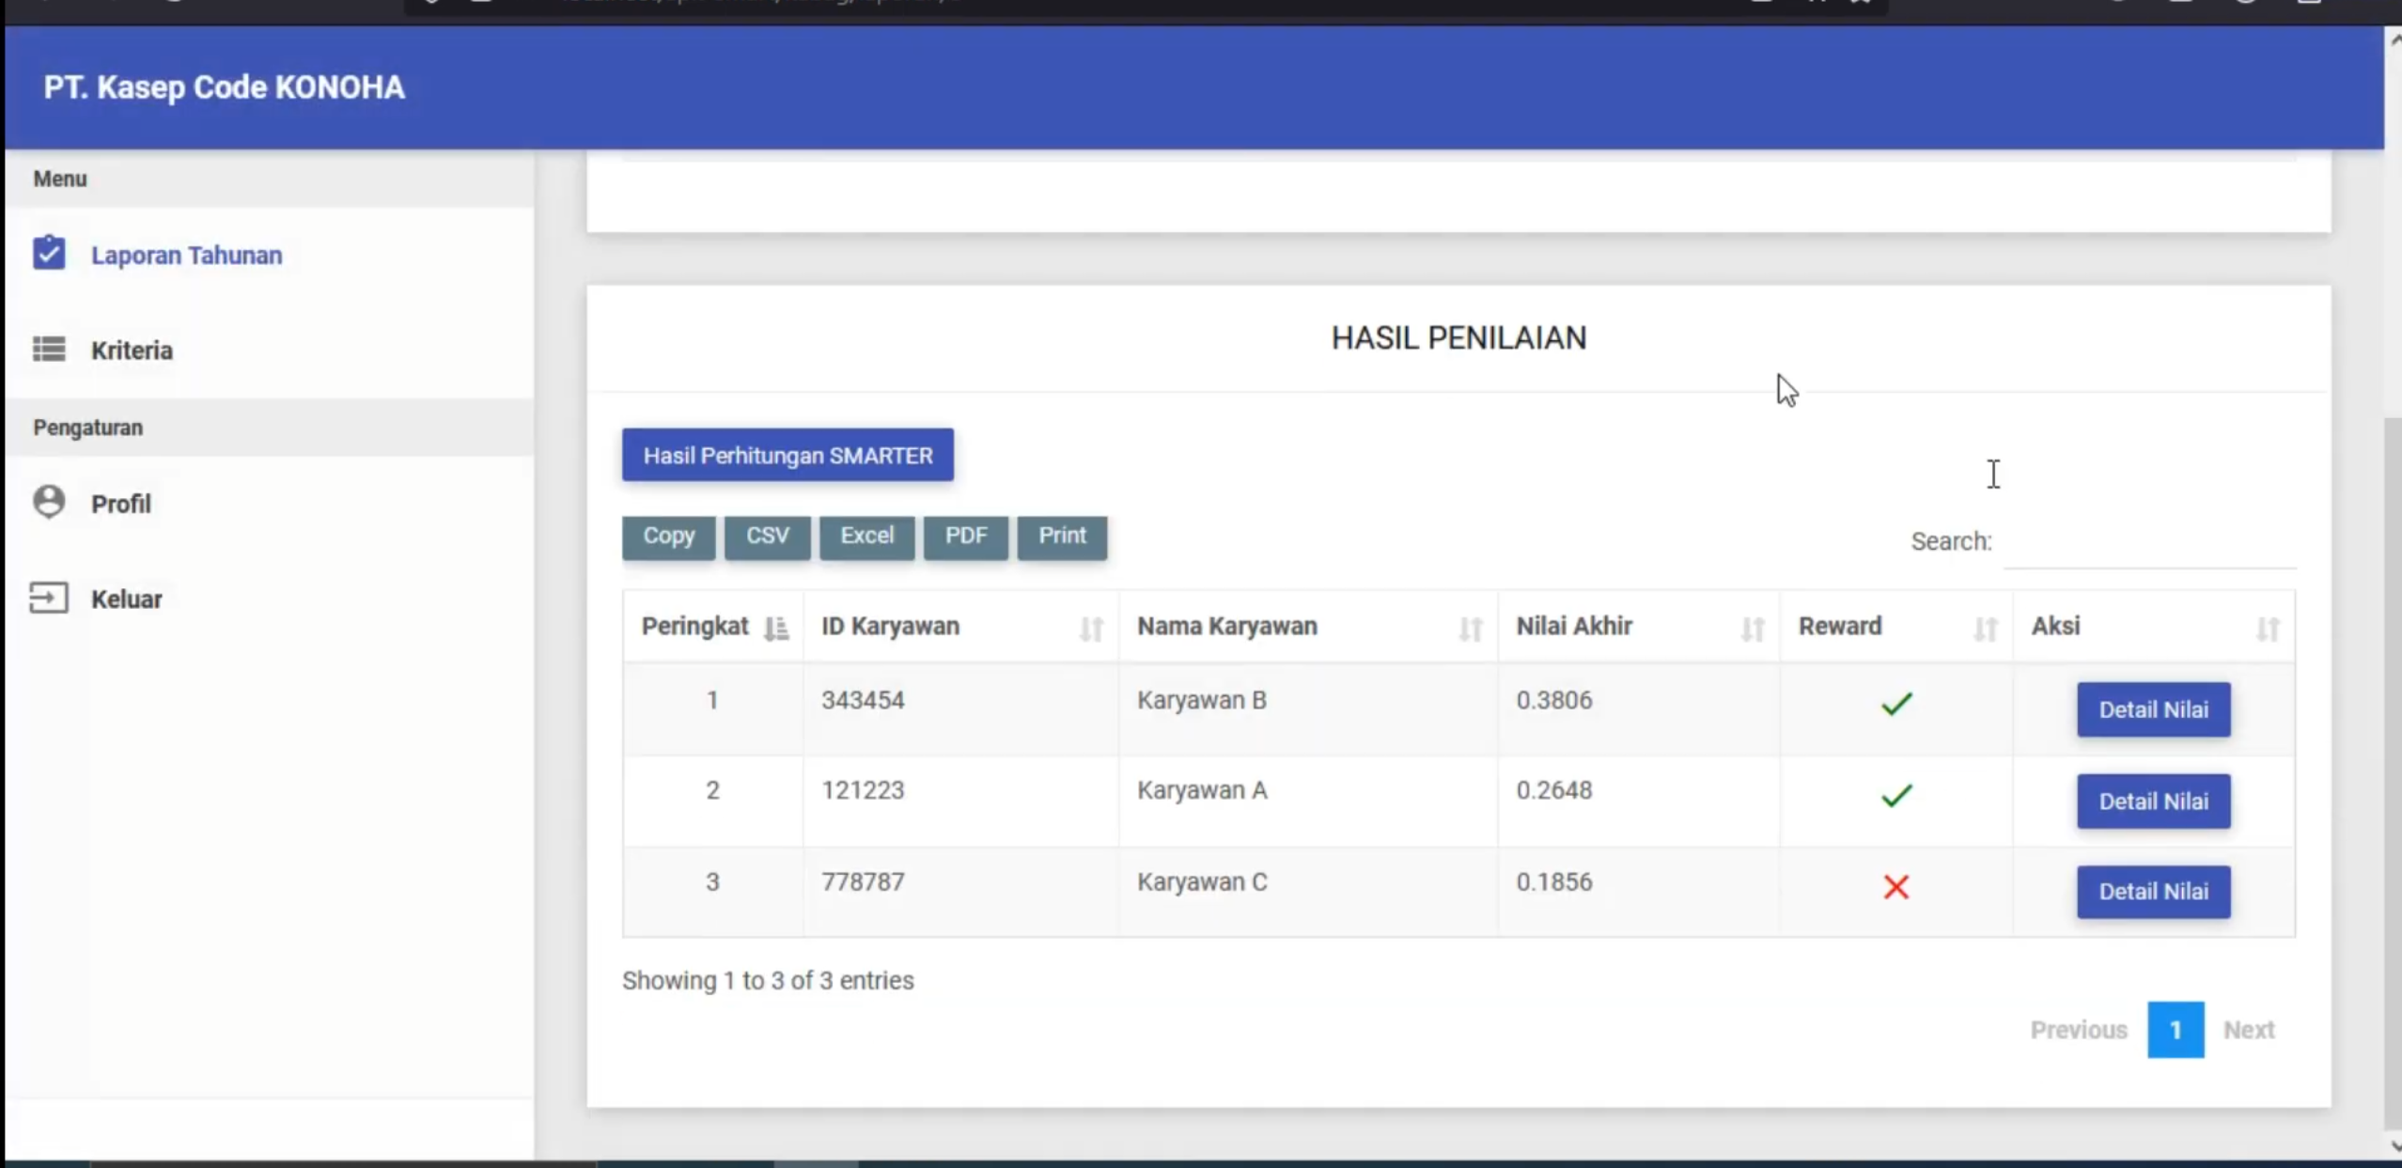Open Detail Nilai for Karyawan C
The image size is (2402, 1168).
click(2153, 891)
